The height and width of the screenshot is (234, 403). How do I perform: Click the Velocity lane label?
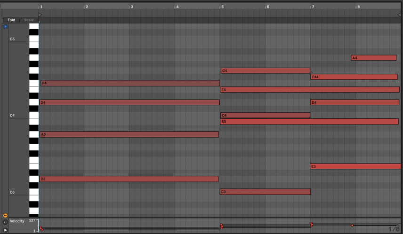pyautogui.click(x=17, y=221)
